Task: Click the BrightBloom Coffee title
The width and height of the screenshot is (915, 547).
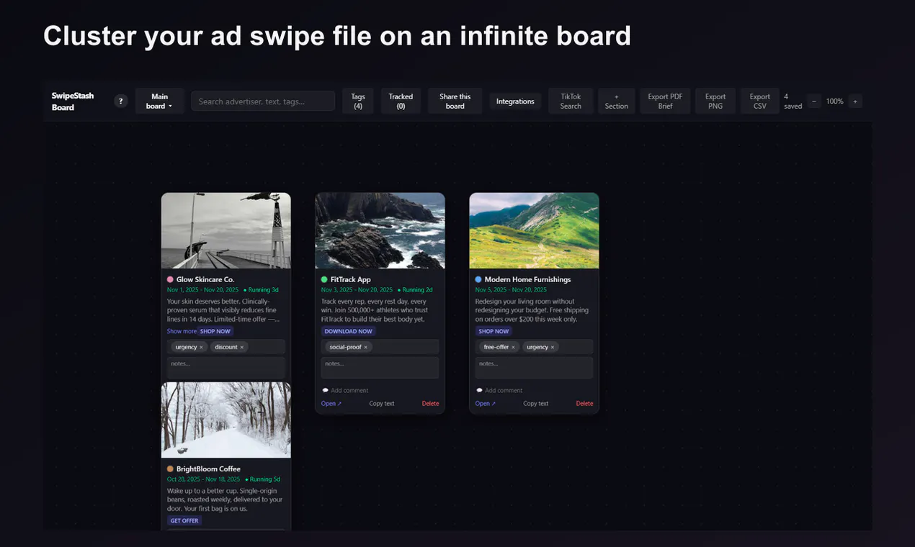Action: pos(208,469)
